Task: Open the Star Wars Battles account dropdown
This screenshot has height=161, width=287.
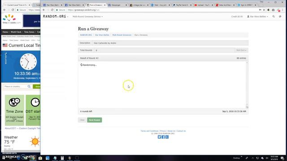Action: tap(257, 17)
